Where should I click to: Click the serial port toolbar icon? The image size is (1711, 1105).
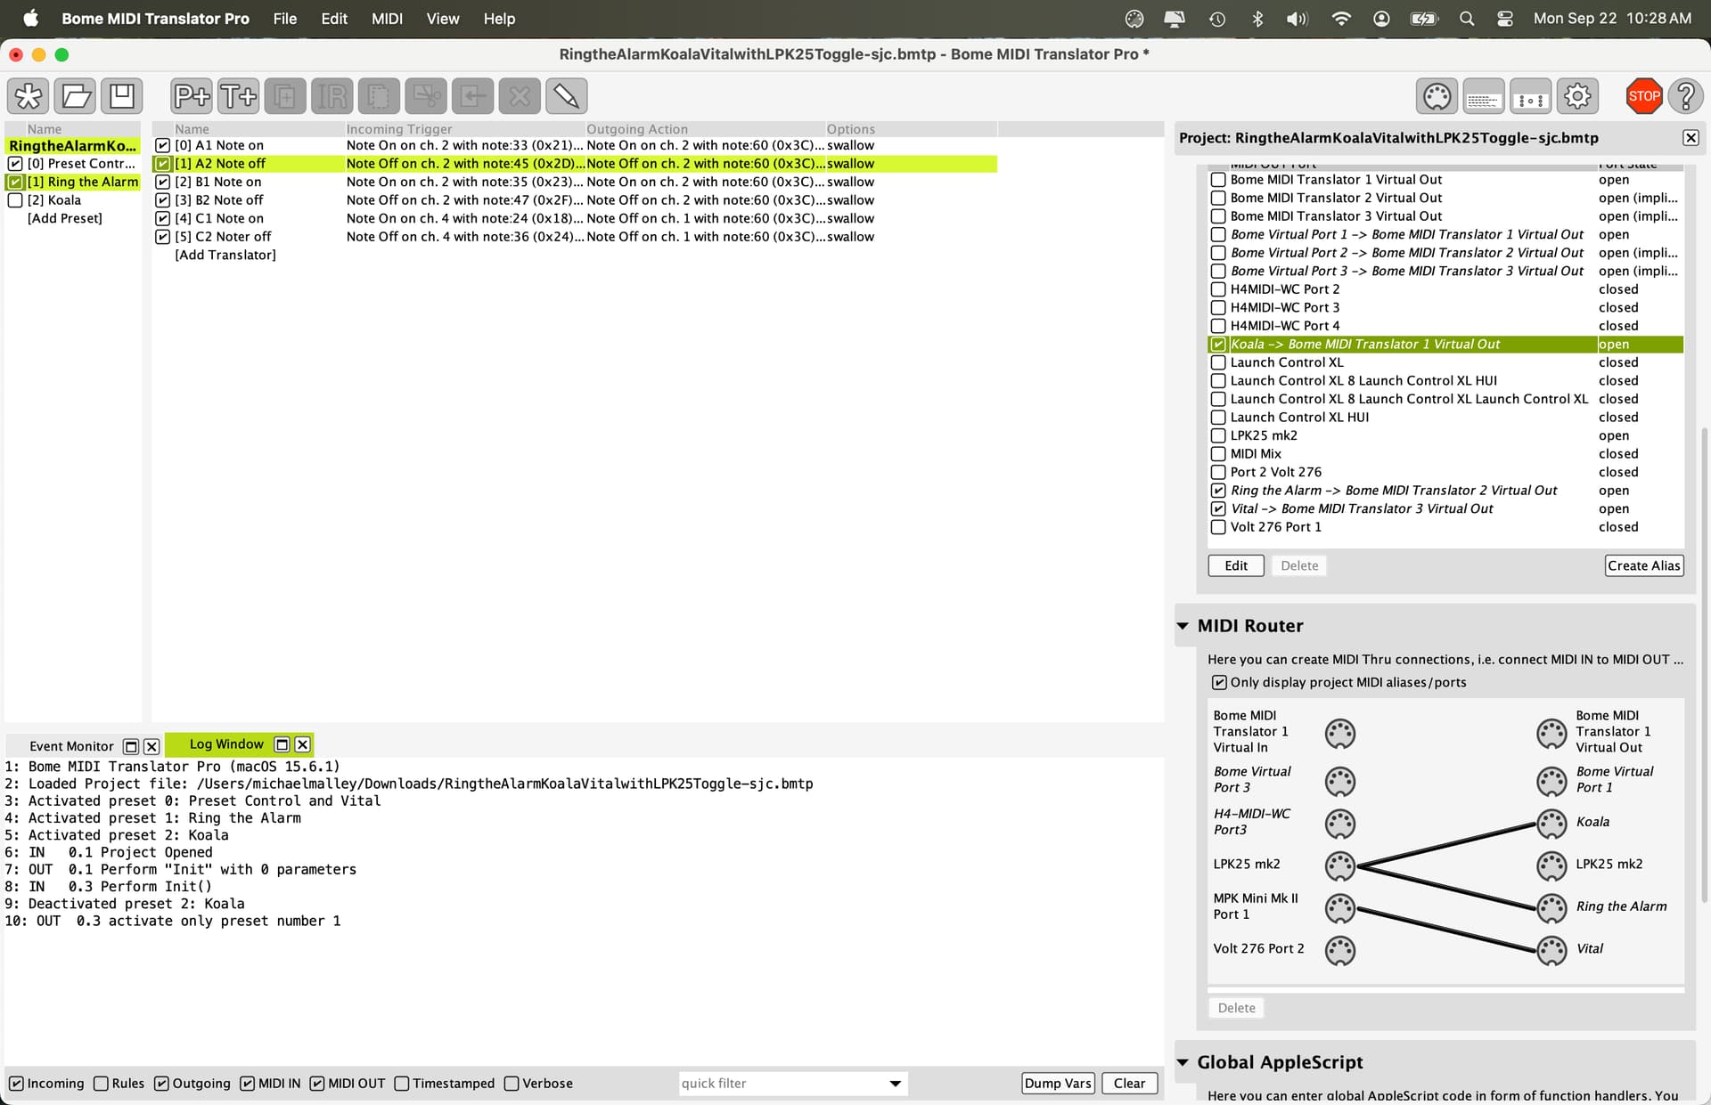coord(1530,96)
